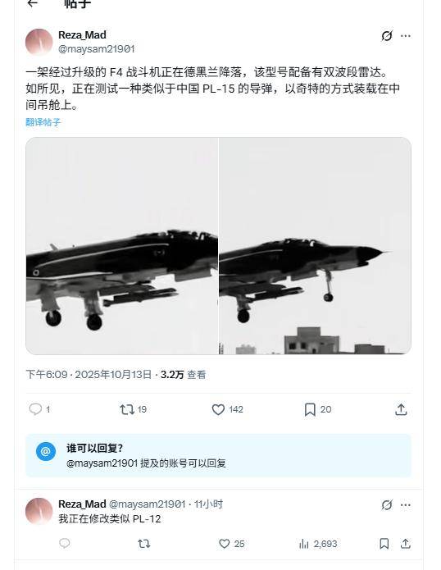441x570 pixels.
Task: Open more options on the reply
Action: (x=406, y=504)
